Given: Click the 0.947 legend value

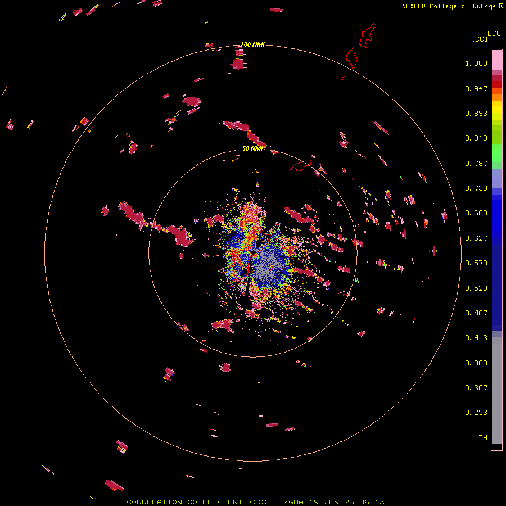Looking at the screenshot, I should tap(476, 88).
